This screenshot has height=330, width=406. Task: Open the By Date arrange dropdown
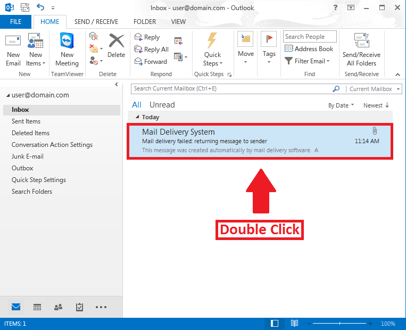(x=341, y=105)
